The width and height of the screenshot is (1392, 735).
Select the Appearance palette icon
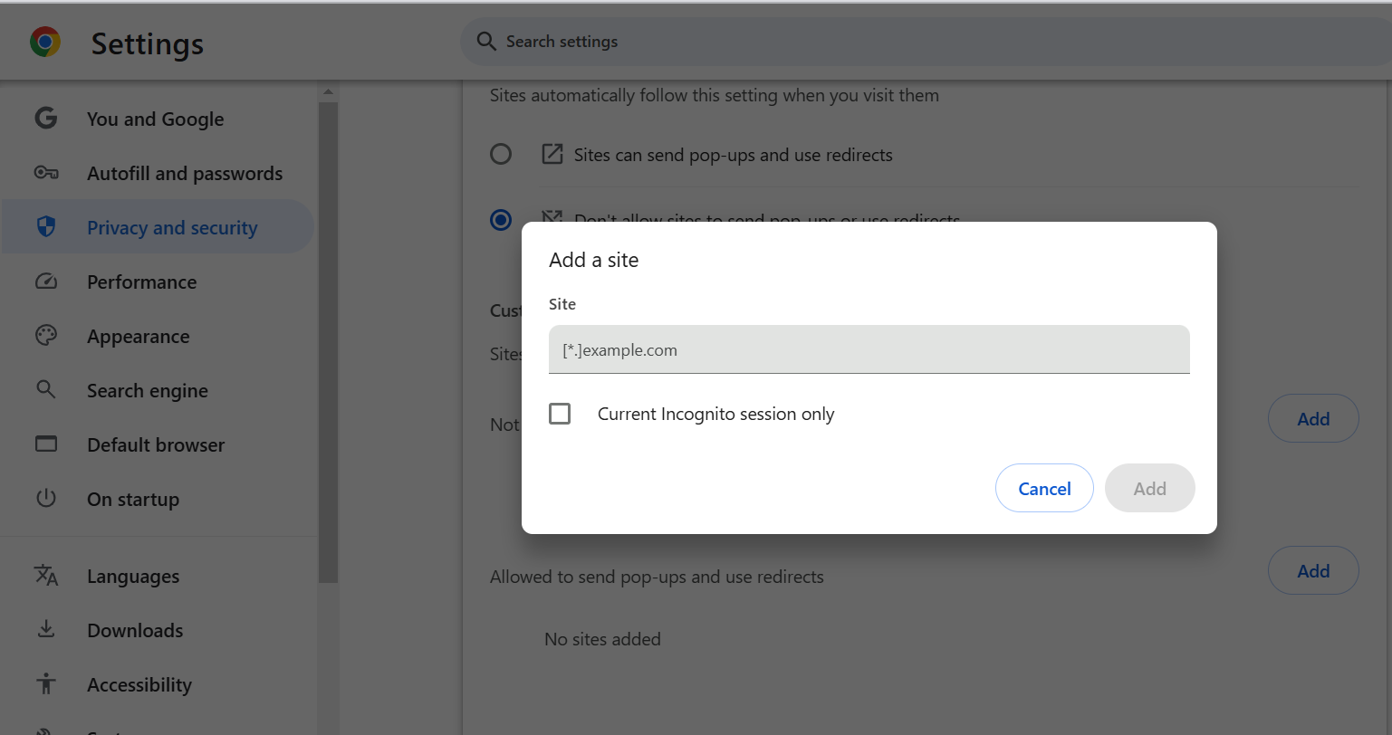pos(45,335)
